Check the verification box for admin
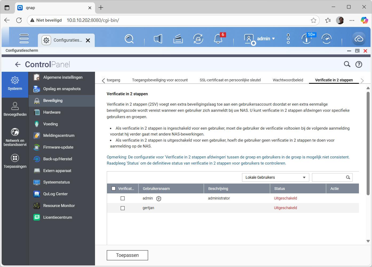Image resolution: width=372 pixels, height=267 pixels. point(123,198)
